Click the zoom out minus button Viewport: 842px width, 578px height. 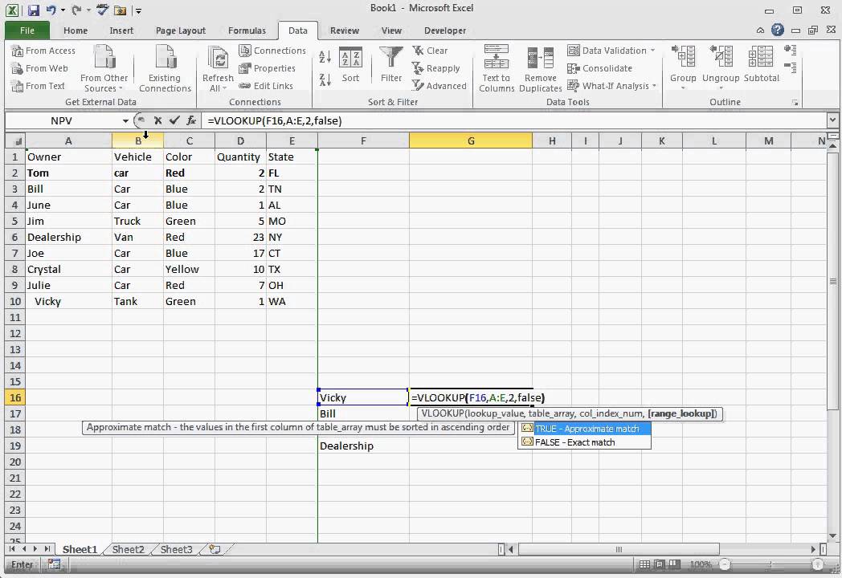tap(725, 564)
